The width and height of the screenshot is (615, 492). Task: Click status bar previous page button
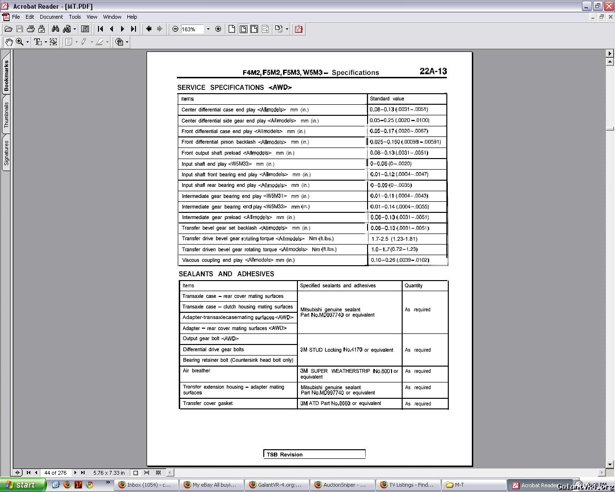36,473
